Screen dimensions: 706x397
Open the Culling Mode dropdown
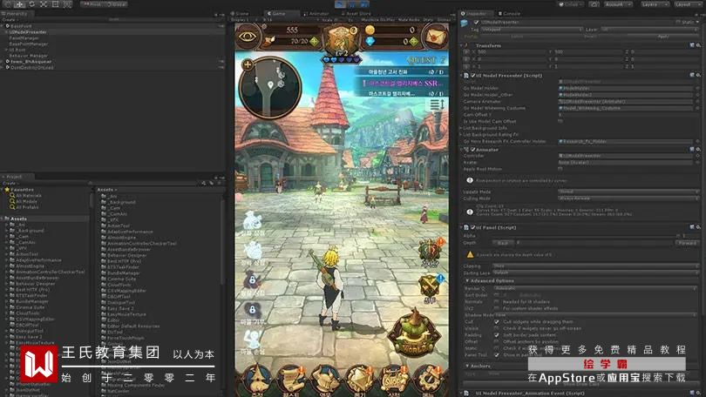[x=628, y=198]
